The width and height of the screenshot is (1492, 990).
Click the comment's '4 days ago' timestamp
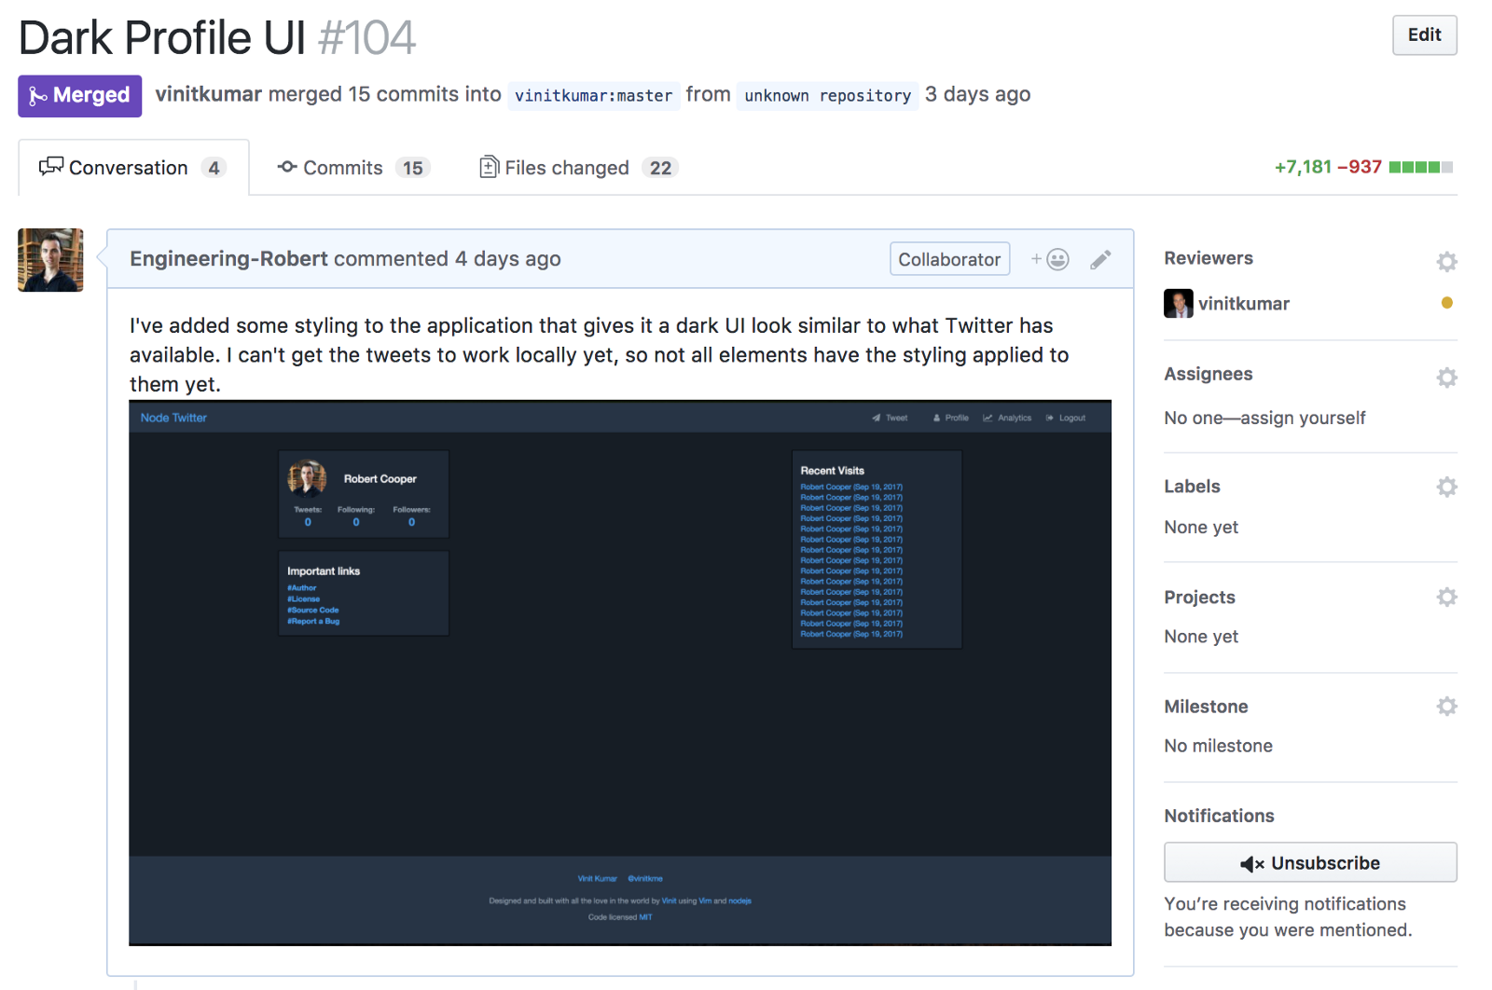tap(507, 259)
